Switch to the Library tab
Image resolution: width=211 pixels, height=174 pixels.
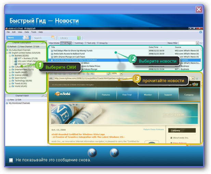click(x=70, y=38)
